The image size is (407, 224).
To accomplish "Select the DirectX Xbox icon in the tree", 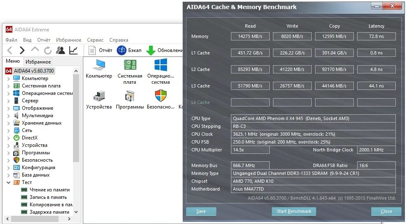I will pos(16,138).
